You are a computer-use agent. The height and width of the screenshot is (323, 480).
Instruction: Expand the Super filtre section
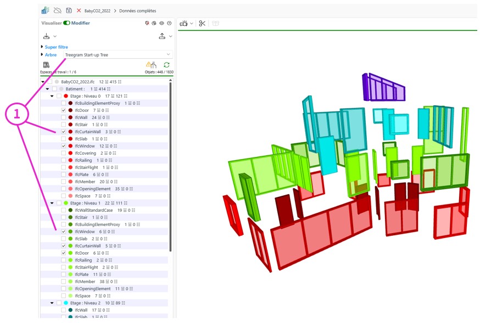[42, 47]
